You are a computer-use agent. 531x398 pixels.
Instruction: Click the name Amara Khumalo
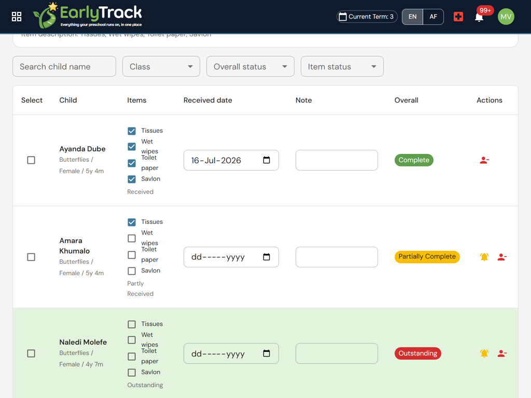75,246
